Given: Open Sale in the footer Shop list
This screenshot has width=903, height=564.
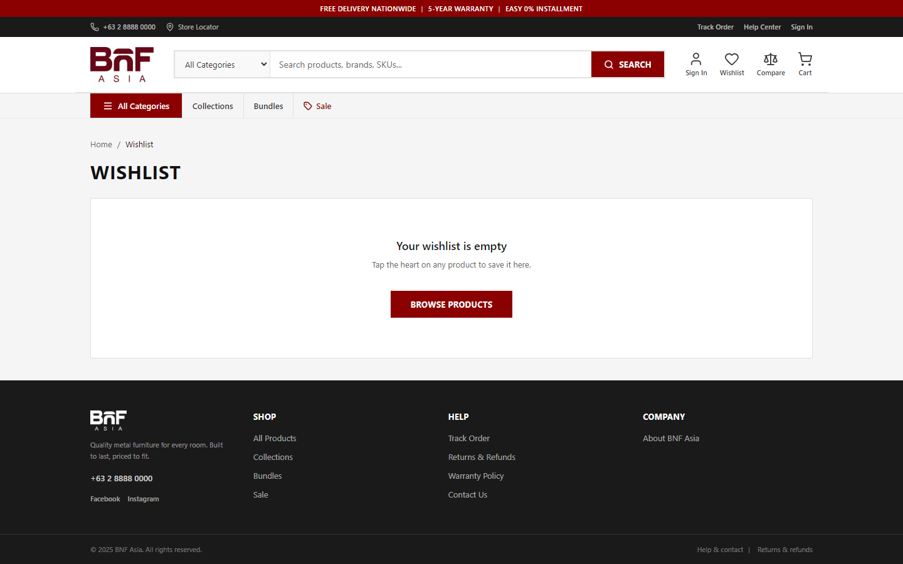Looking at the screenshot, I should tap(261, 494).
